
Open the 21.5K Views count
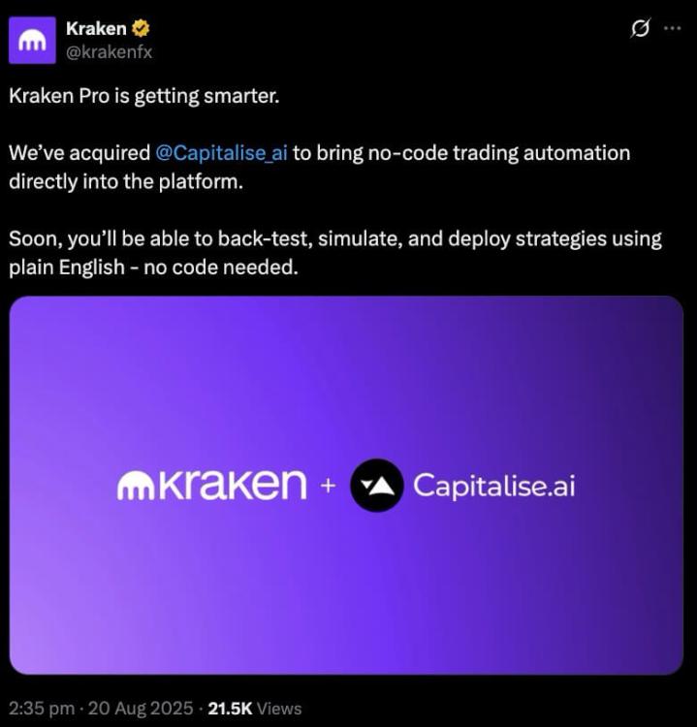pos(255,708)
